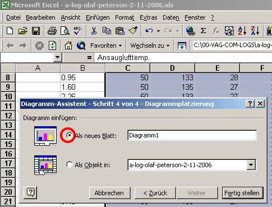Click the 'Fertig stellen' button

tap(243, 193)
